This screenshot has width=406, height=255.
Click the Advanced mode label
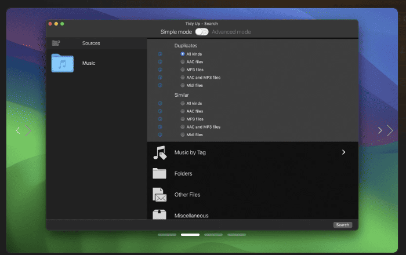pyautogui.click(x=231, y=32)
